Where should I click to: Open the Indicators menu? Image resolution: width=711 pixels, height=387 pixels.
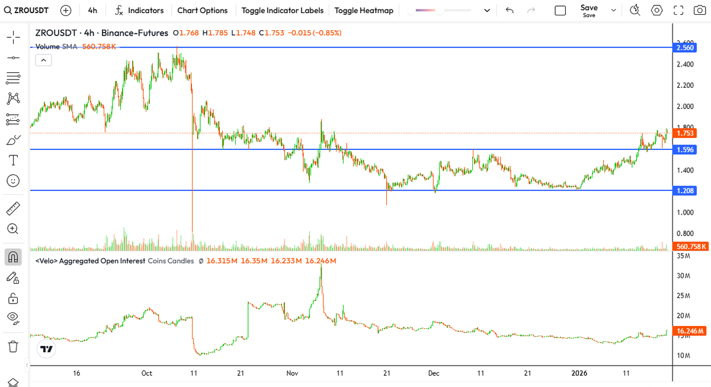[x=139, y=11]
